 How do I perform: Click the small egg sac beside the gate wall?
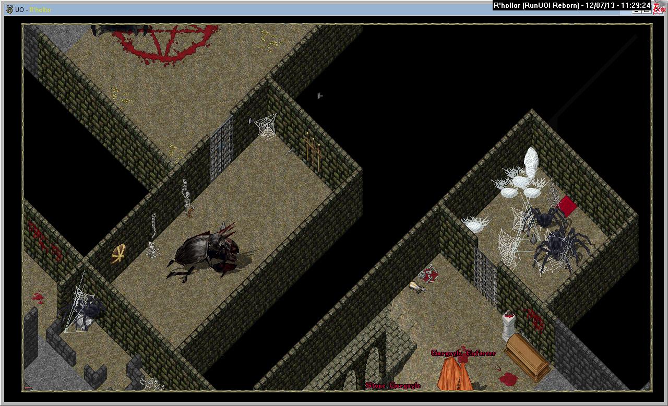click(x=475, y=225)
